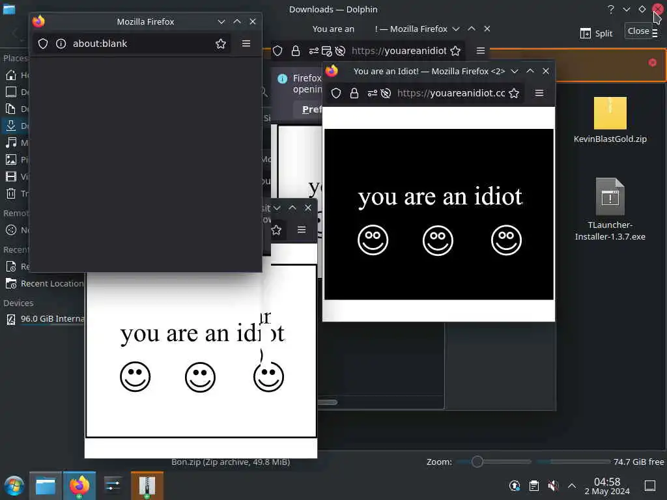Open the clipboard tray icon
Screen dimensions: 667x500
[534, 486]
